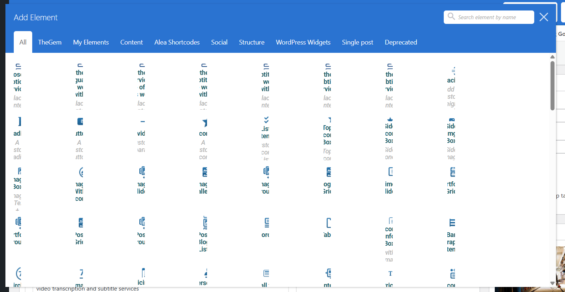The width and height of the screenshot is (565, 292).
Task: Add the Post Group element
Action: point(141,231)
